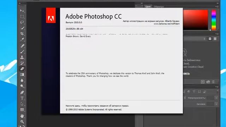Click the hue slider white triangle
The height and width of the screenshot is (127, 226).
click(210, 30)
